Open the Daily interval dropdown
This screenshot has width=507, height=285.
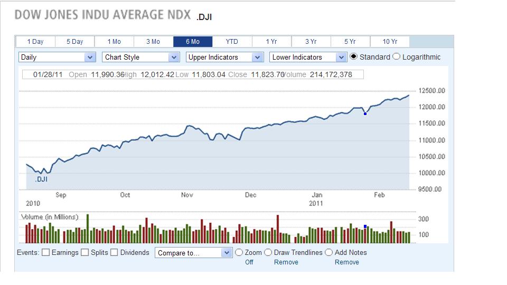pos(57,57)
